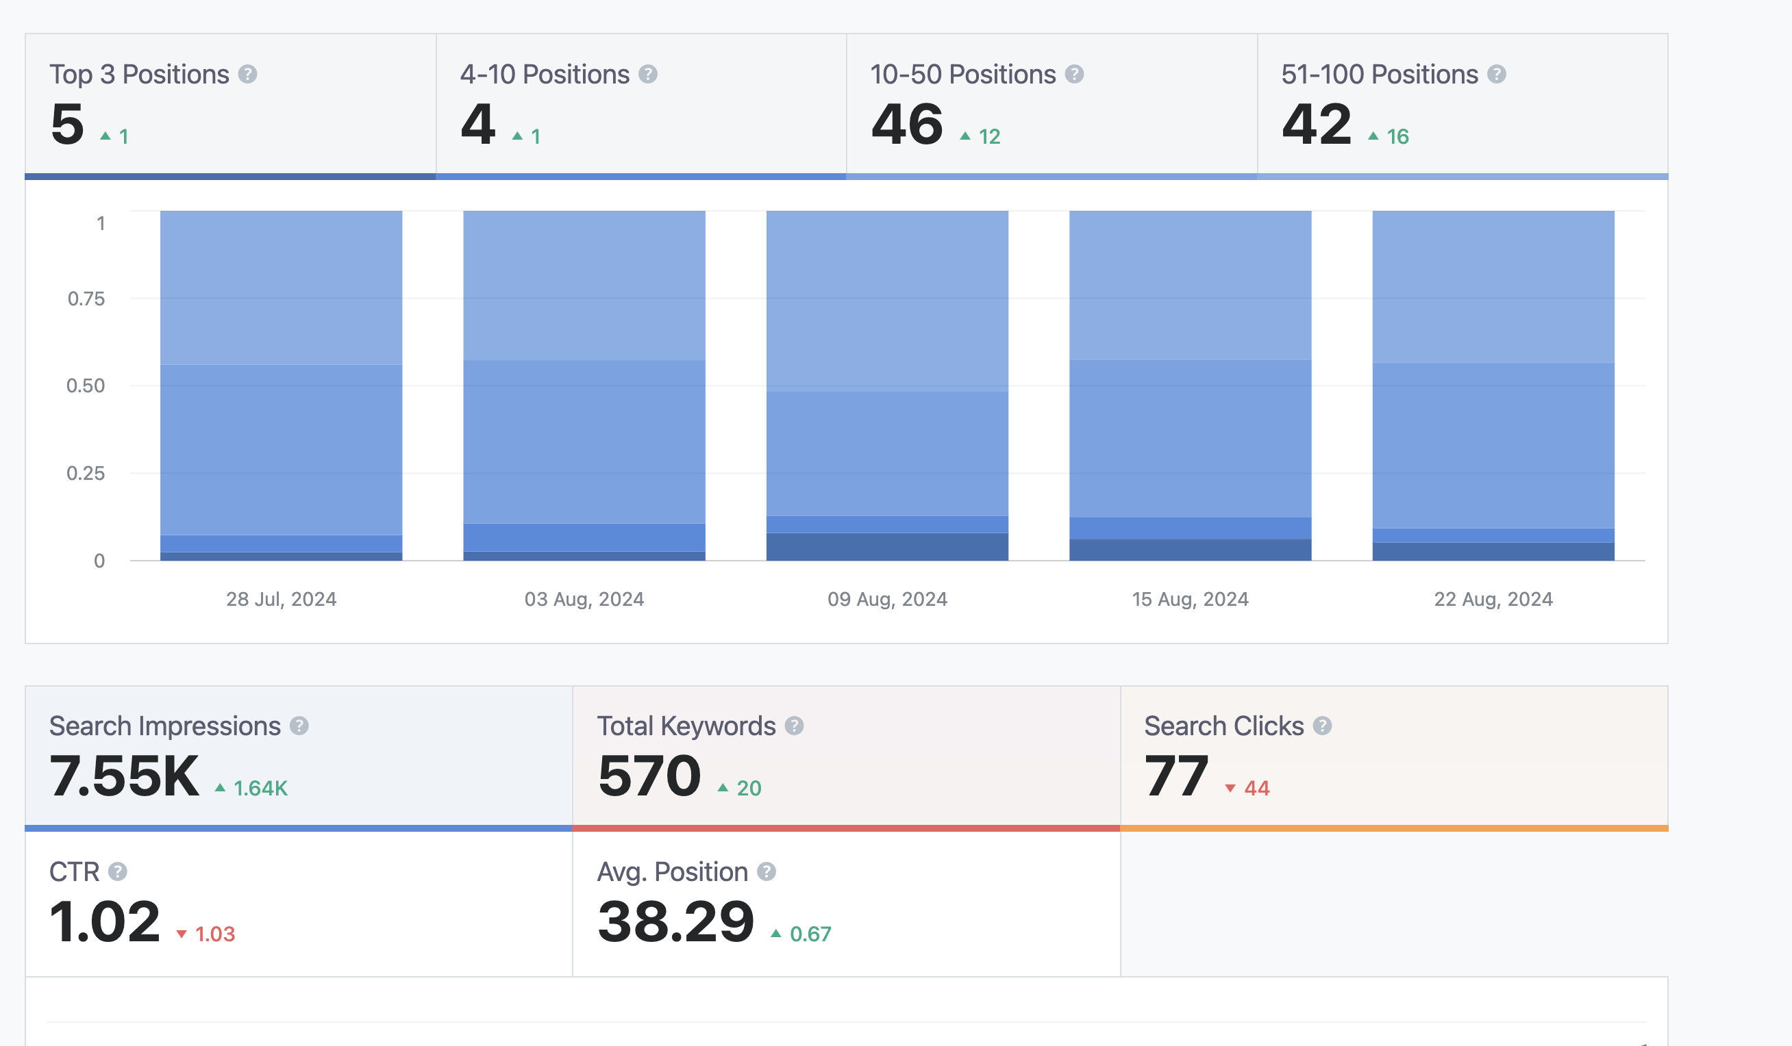The image size is (1792, 1046).
Task: Open the CTR help icon
Action: click(x=118, y=871)
